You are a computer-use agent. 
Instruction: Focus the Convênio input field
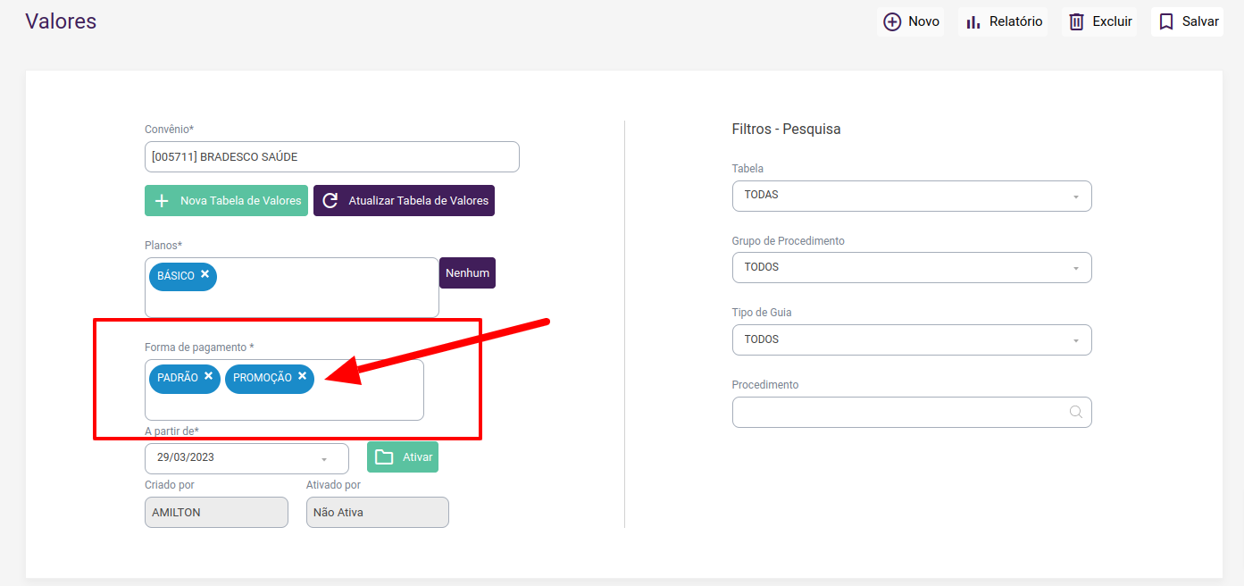tap(331, 157)
